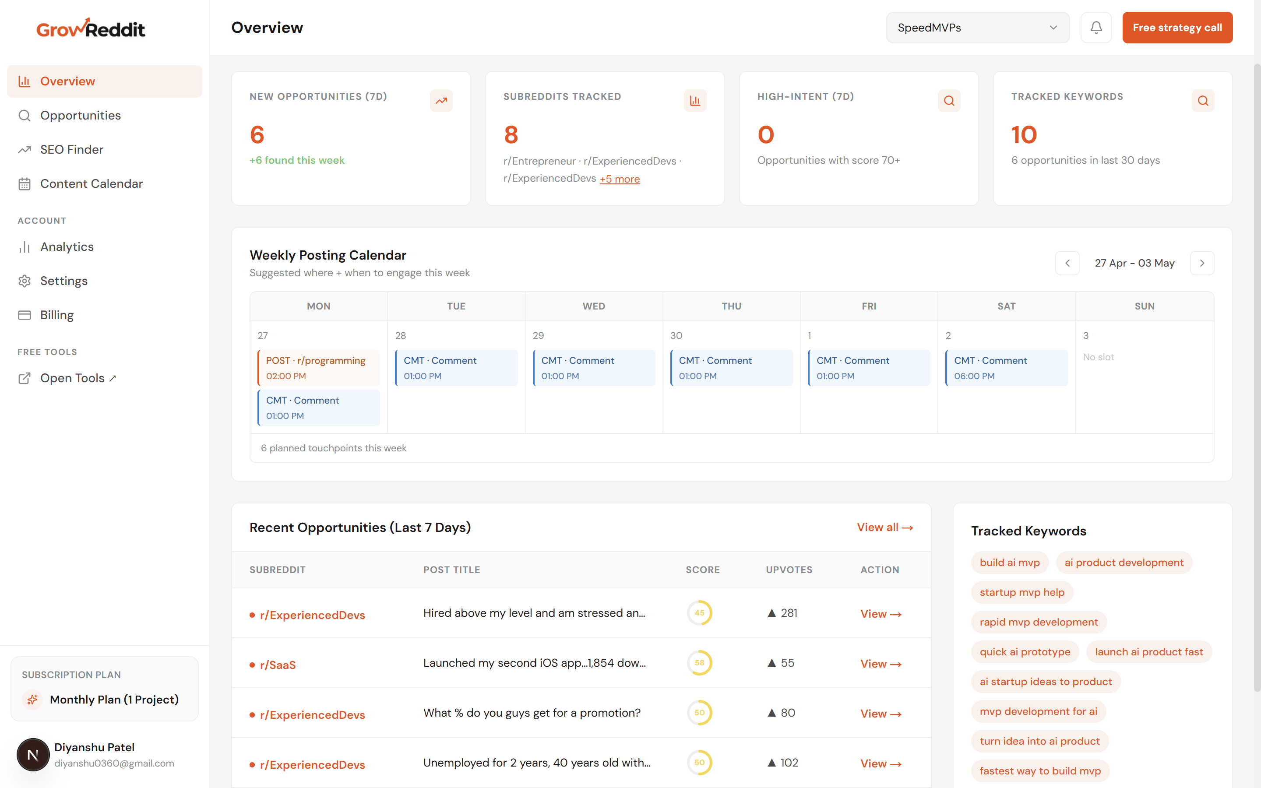The image size is (1261, 788).
Task: Open Open Tools via the external link icon
Action: click(25, 378)
